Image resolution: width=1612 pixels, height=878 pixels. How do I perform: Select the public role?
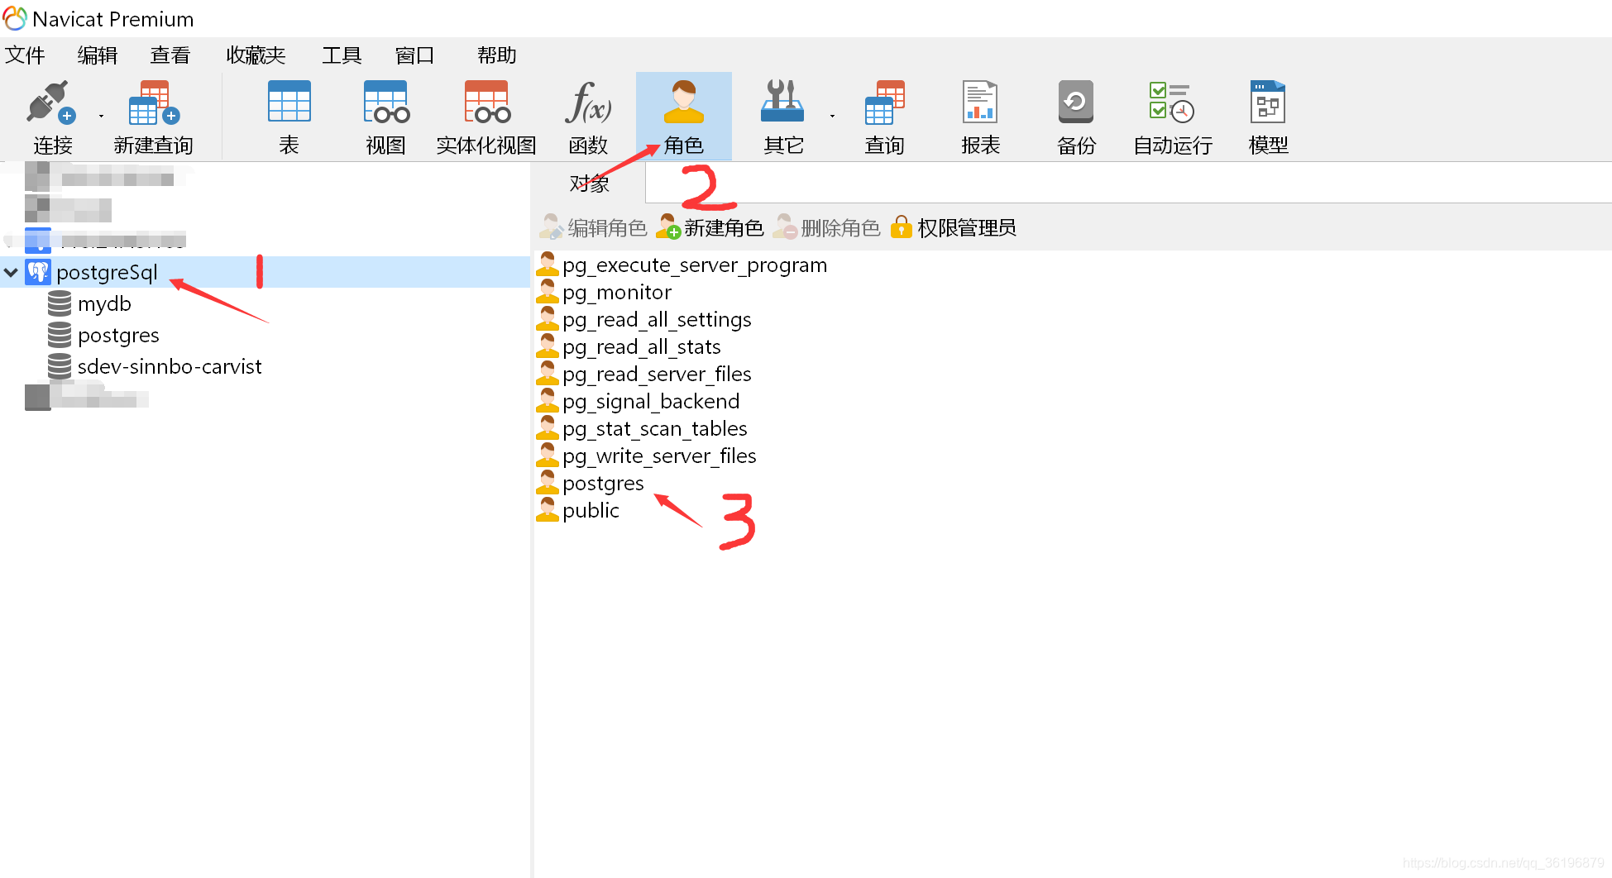[591, 510]
